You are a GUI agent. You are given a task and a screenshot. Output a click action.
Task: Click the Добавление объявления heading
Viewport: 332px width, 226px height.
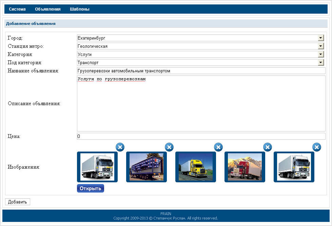coord(31,23)
